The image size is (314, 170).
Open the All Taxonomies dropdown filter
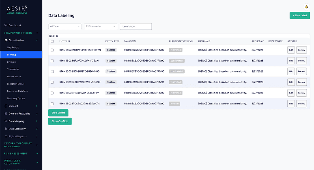(100, 26)
